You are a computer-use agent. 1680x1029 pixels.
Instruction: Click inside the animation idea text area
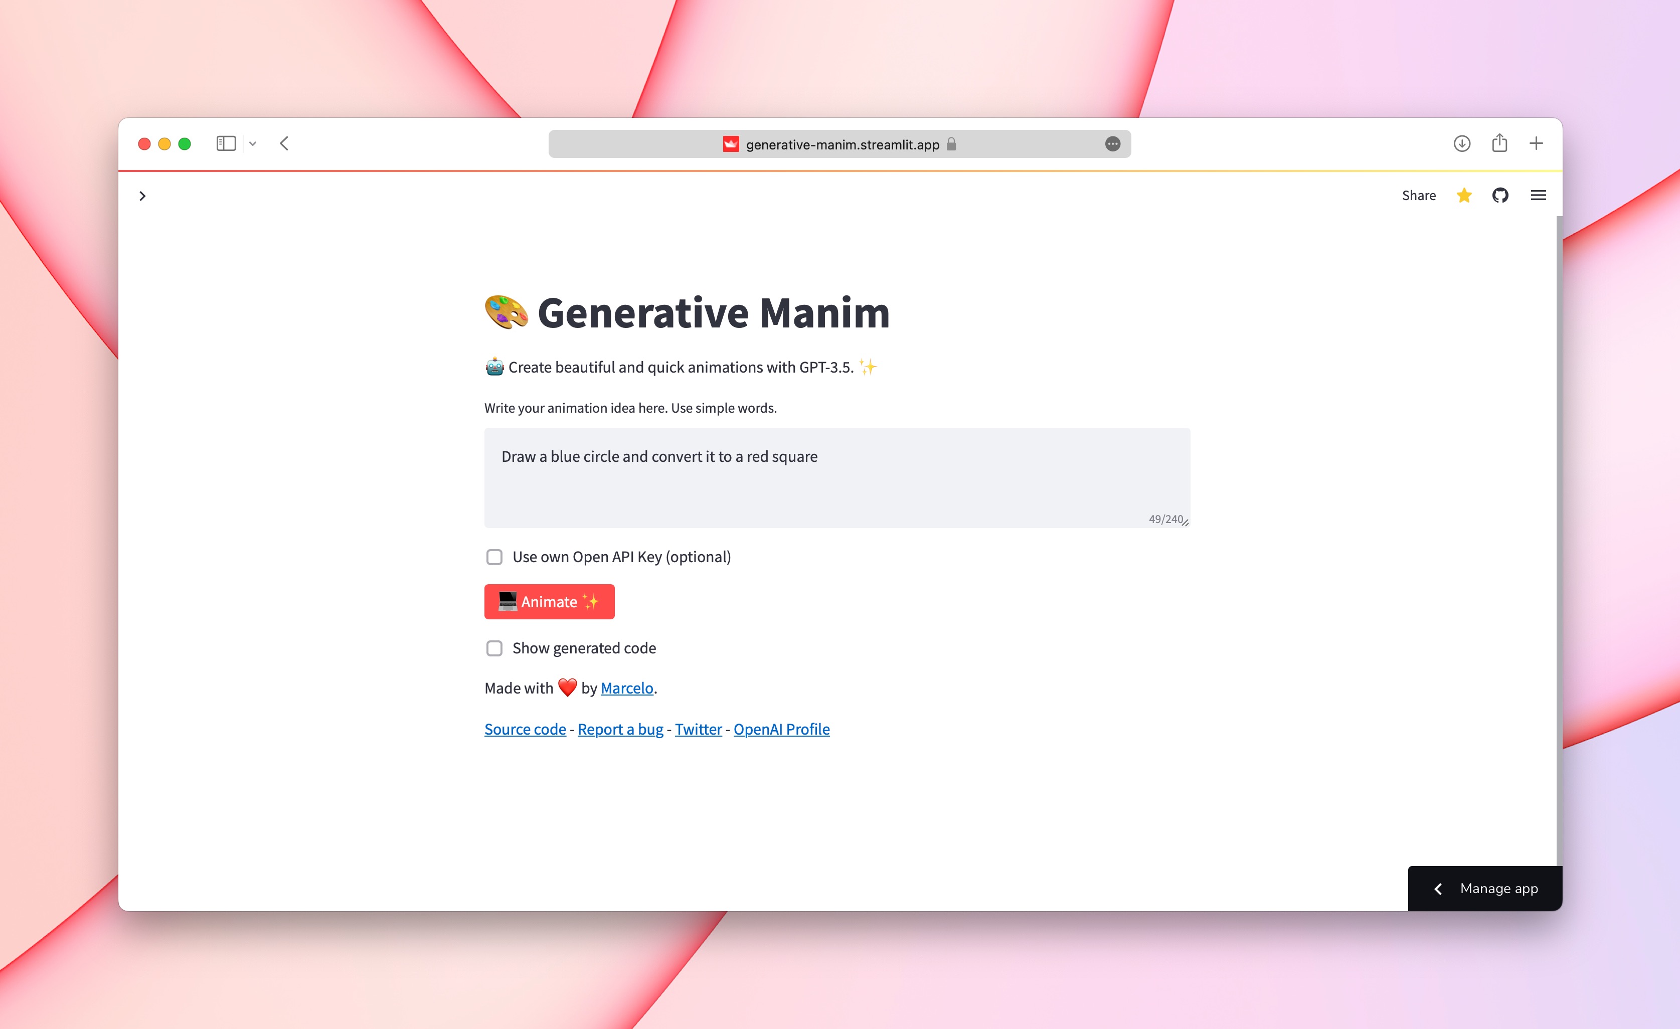point(836,477)
